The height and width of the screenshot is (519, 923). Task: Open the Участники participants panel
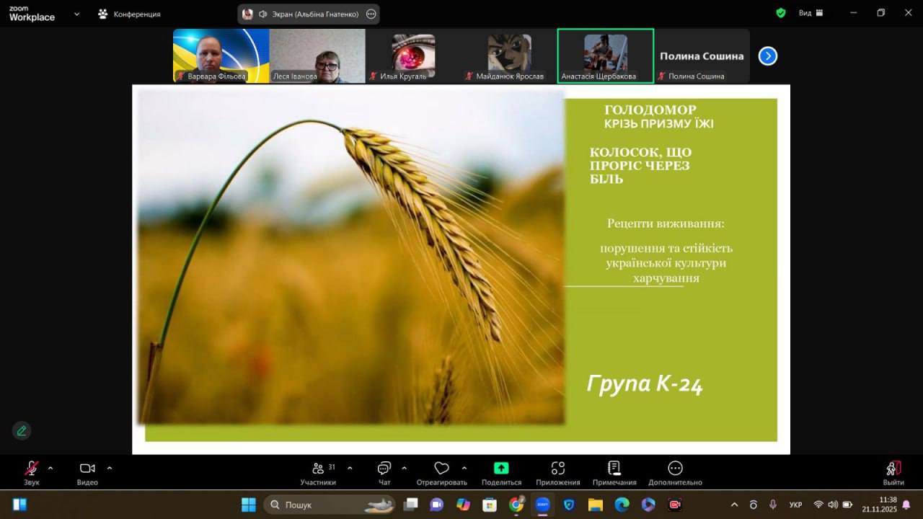(x=318, y=472)
